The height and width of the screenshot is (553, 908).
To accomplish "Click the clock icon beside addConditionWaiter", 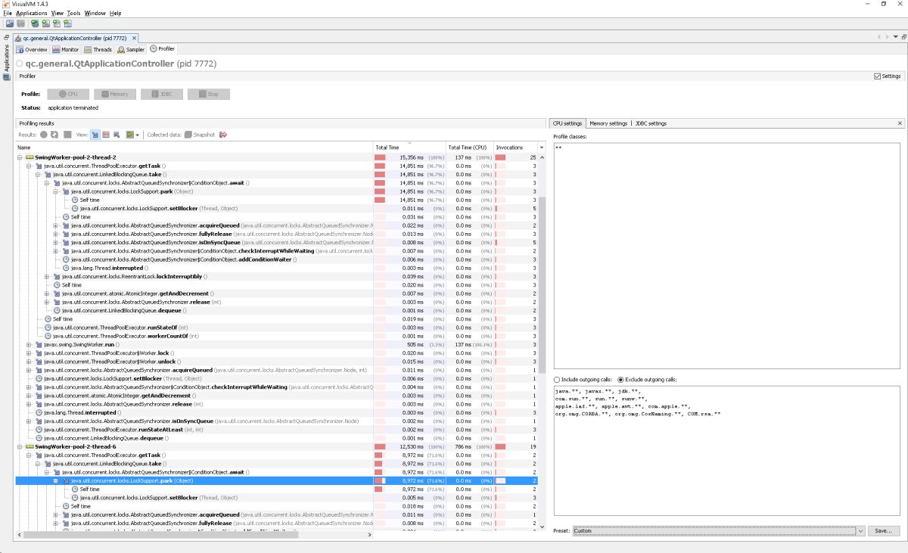I will pos(66,259).
